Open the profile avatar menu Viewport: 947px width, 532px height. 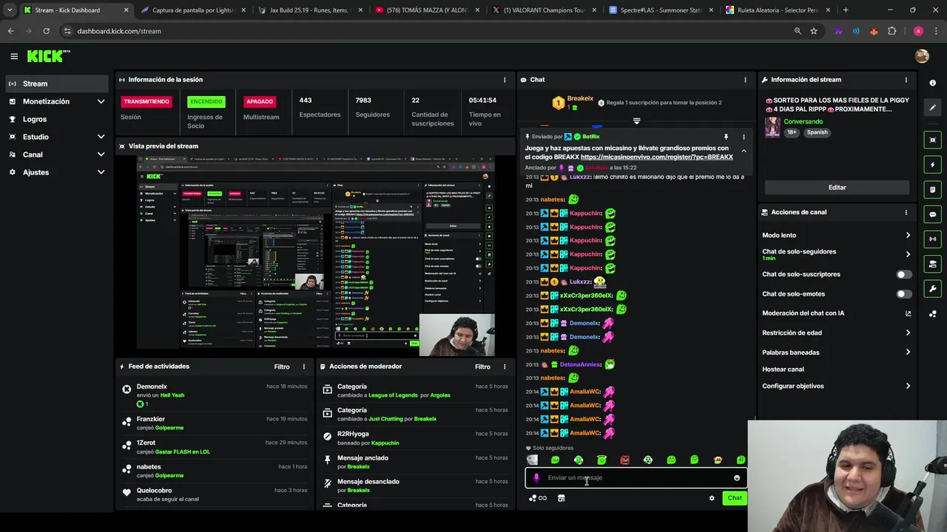tap(922, 56)
